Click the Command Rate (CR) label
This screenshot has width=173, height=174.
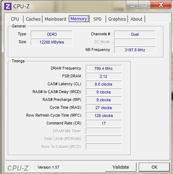[64, 123]
